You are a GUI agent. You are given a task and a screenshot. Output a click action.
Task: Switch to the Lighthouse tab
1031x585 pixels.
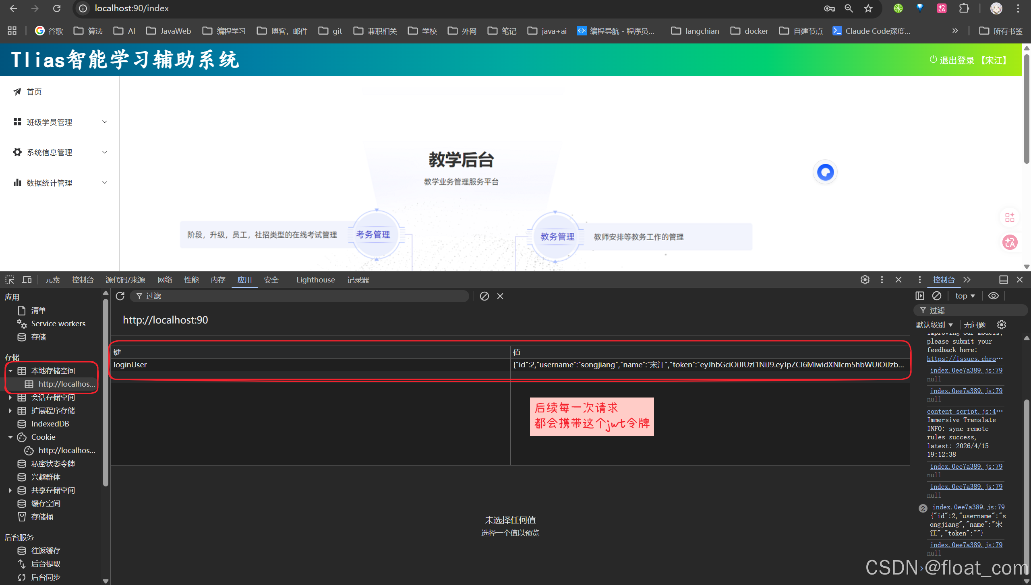tap(315, 280)
